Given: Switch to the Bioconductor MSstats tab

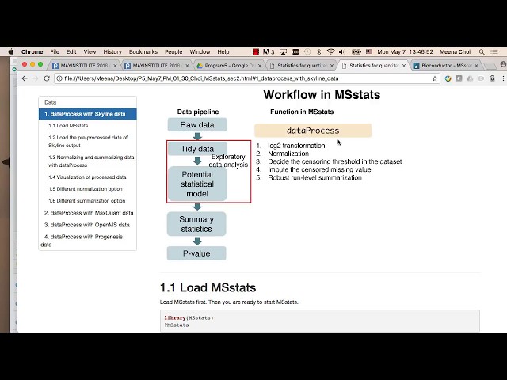Looking at the screenshot, I should click(x=444, y=66).
